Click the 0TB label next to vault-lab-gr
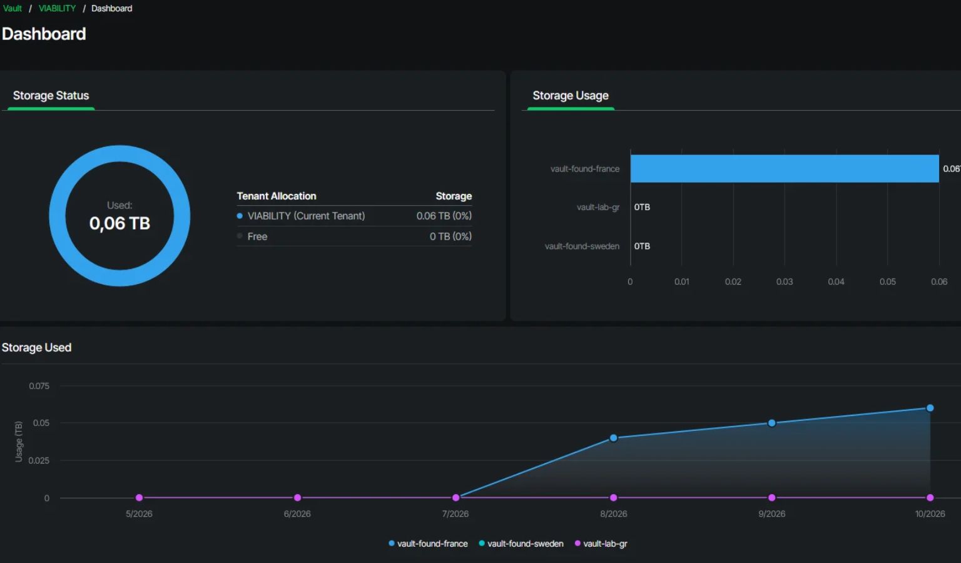Image resolution: width=961 pixels, height=563 pixels. [642, 207]
